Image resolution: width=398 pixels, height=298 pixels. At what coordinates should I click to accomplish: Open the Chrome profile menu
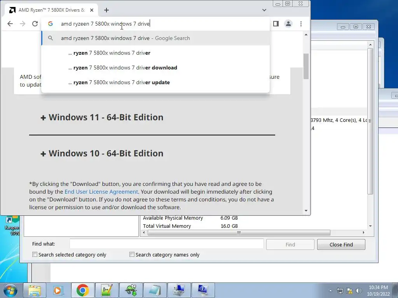pos(288,24)
